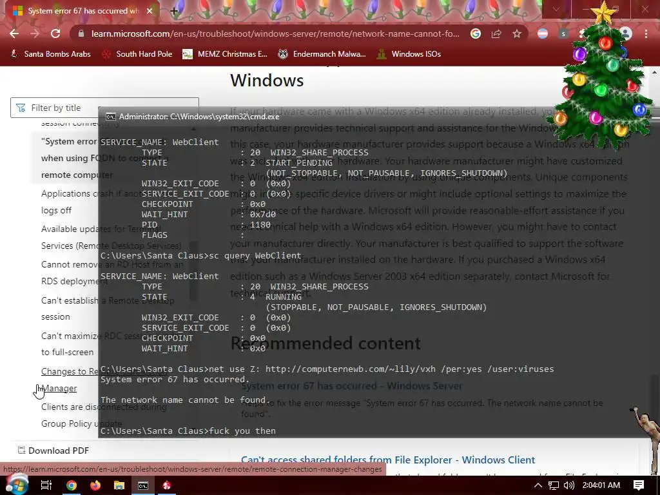Launch Firefox from the taskbar
Screen dimensions: 660x495
point(95,485)
